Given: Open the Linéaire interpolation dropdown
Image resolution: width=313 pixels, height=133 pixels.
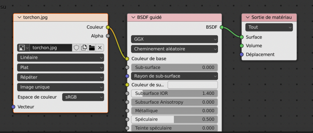Looking at the screenshot, I should click(x=61, y=57).
